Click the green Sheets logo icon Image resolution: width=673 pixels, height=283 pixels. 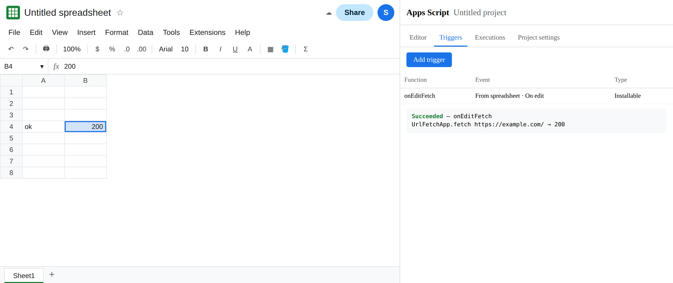pos(13,13)
